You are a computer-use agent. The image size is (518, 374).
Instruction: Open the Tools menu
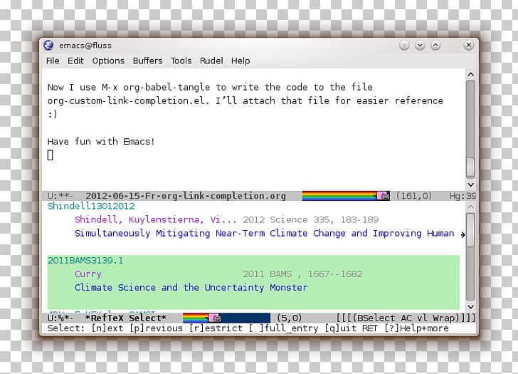point(181,61)
